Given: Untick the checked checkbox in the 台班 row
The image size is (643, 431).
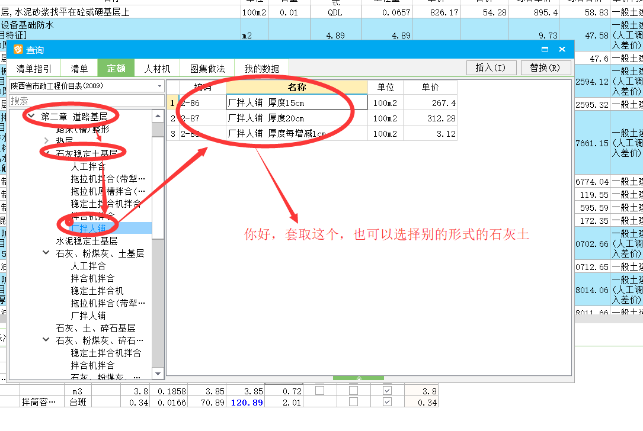Looking at the screenshot, I should (x=387, y=402).
